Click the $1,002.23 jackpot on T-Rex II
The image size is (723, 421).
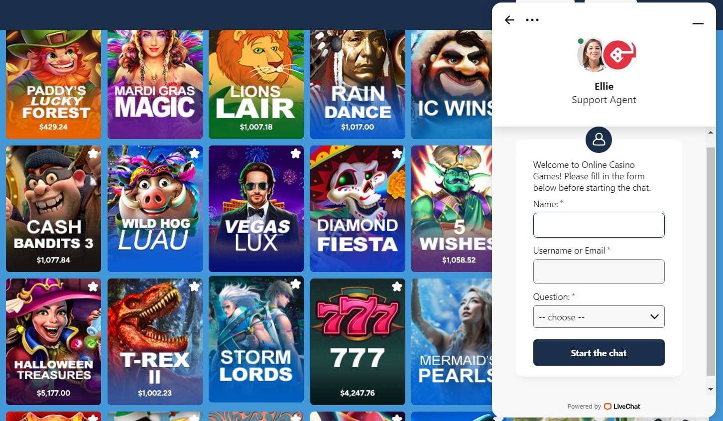[x=155, y=393]
